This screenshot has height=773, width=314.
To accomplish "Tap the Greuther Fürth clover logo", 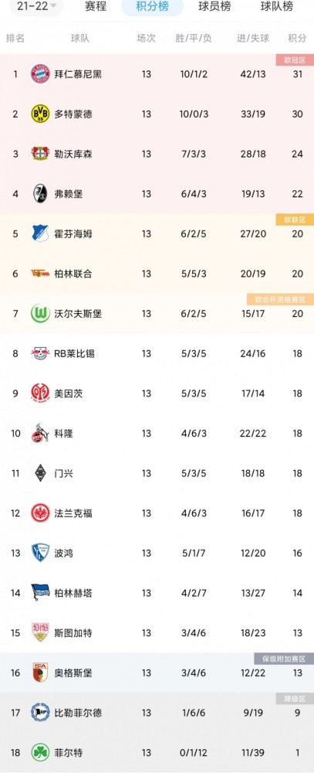I will (x=40, y=753).
